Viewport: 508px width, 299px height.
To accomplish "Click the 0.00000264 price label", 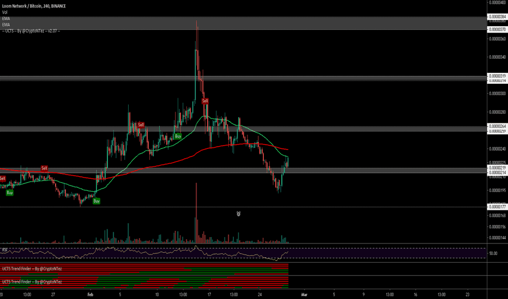I will tap(497, 126).
